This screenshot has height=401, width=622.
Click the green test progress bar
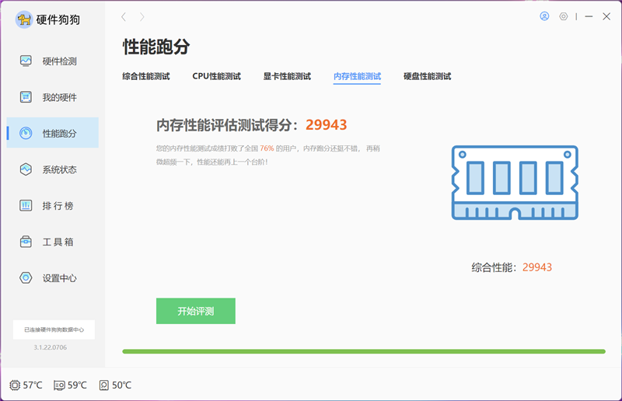pos(363,351)
